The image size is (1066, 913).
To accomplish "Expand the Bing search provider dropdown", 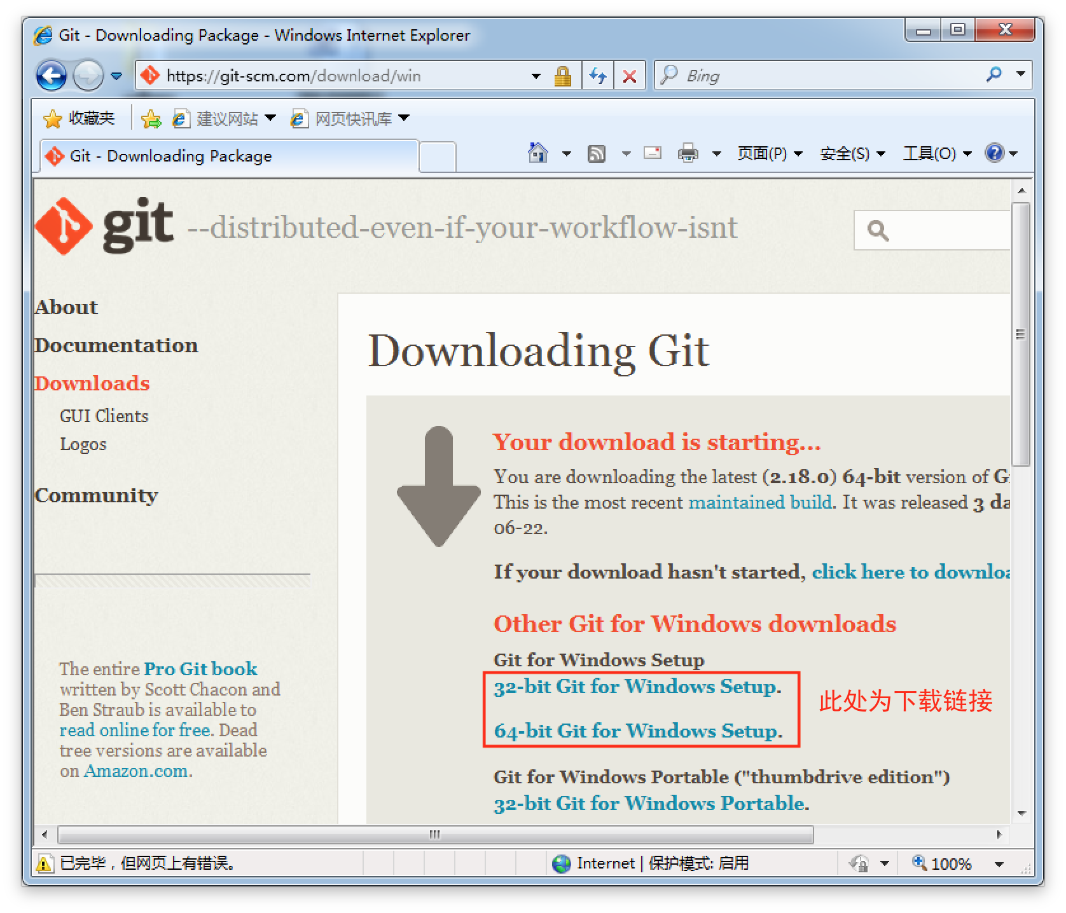I will click(1021, 74).
